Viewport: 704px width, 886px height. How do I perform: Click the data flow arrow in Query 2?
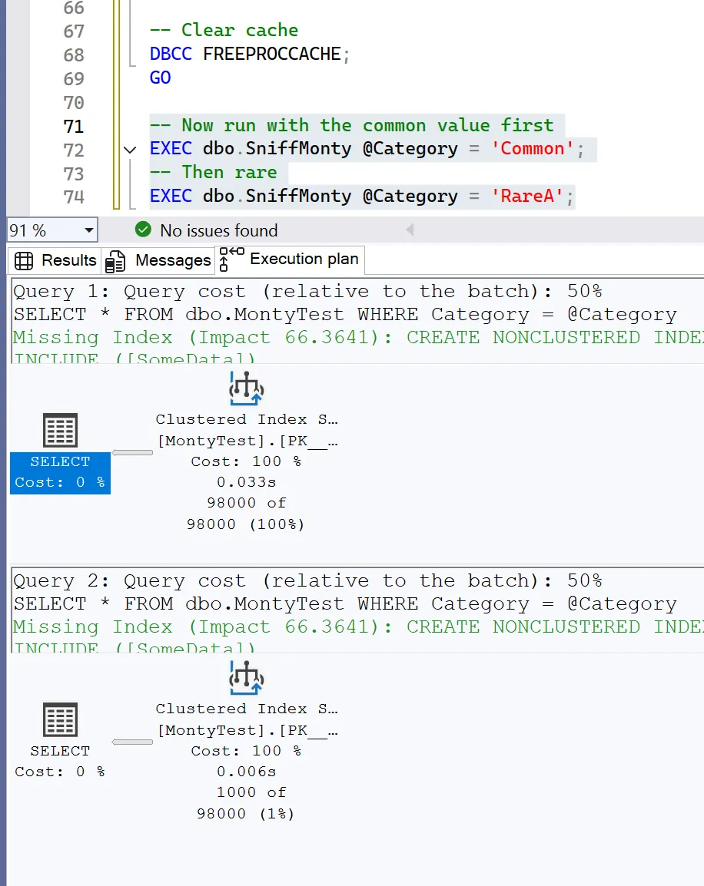point(132,742)
